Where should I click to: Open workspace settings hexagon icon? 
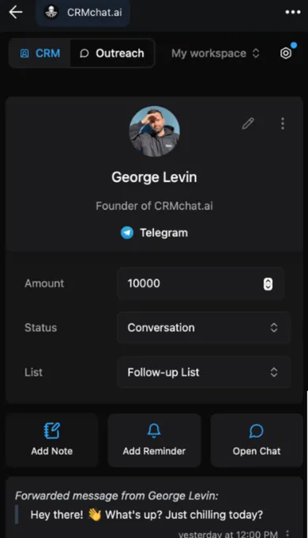tap(286, 53)
